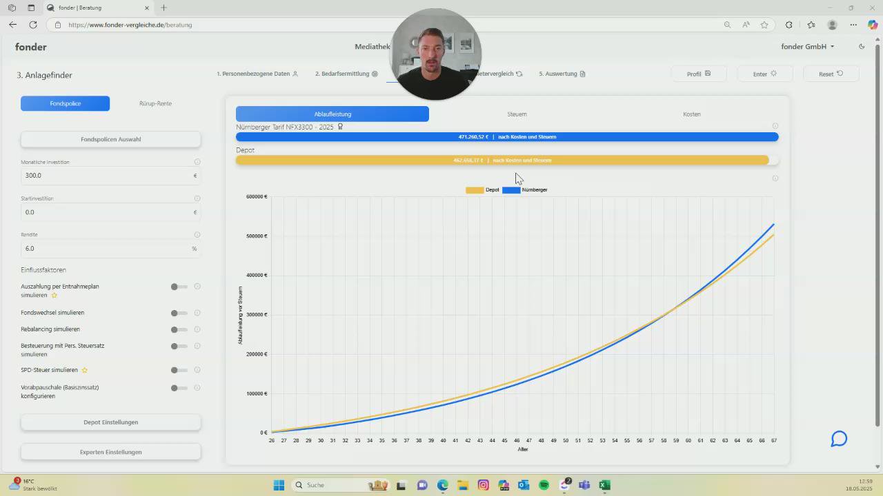
Task: Click Rendite input field
Action: [x=110, y=248]
